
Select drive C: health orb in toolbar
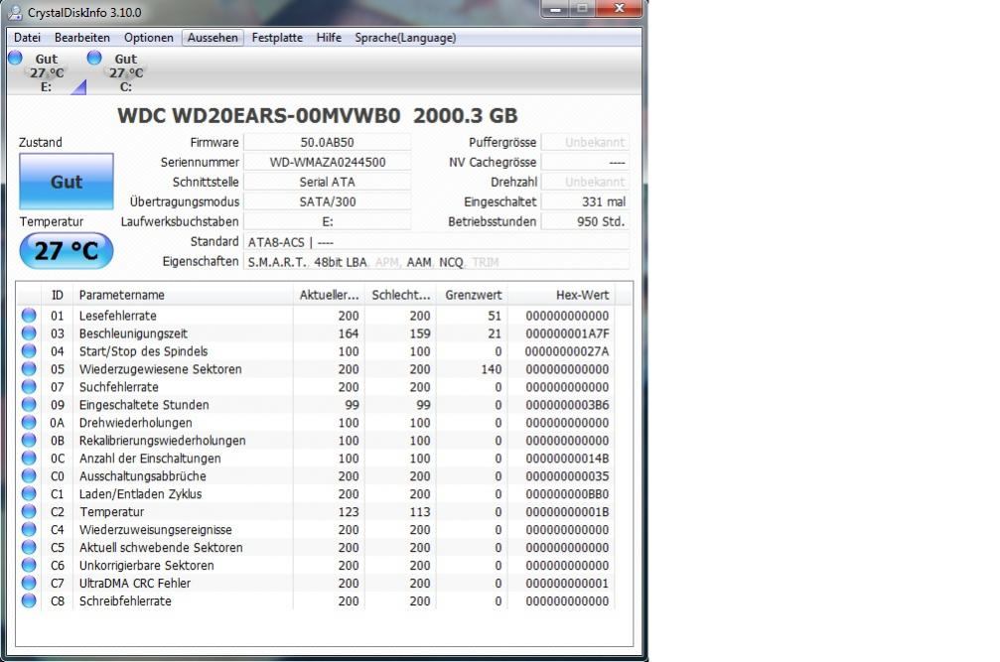[x=94, y=58]
